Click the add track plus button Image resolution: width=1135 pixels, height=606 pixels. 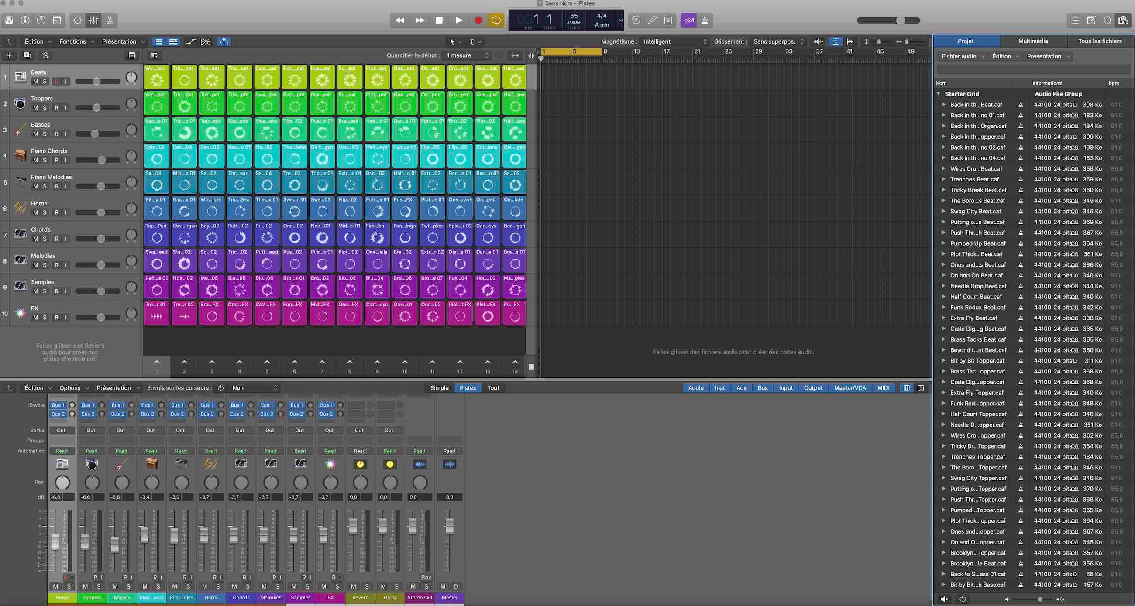(x=9, y=55)
